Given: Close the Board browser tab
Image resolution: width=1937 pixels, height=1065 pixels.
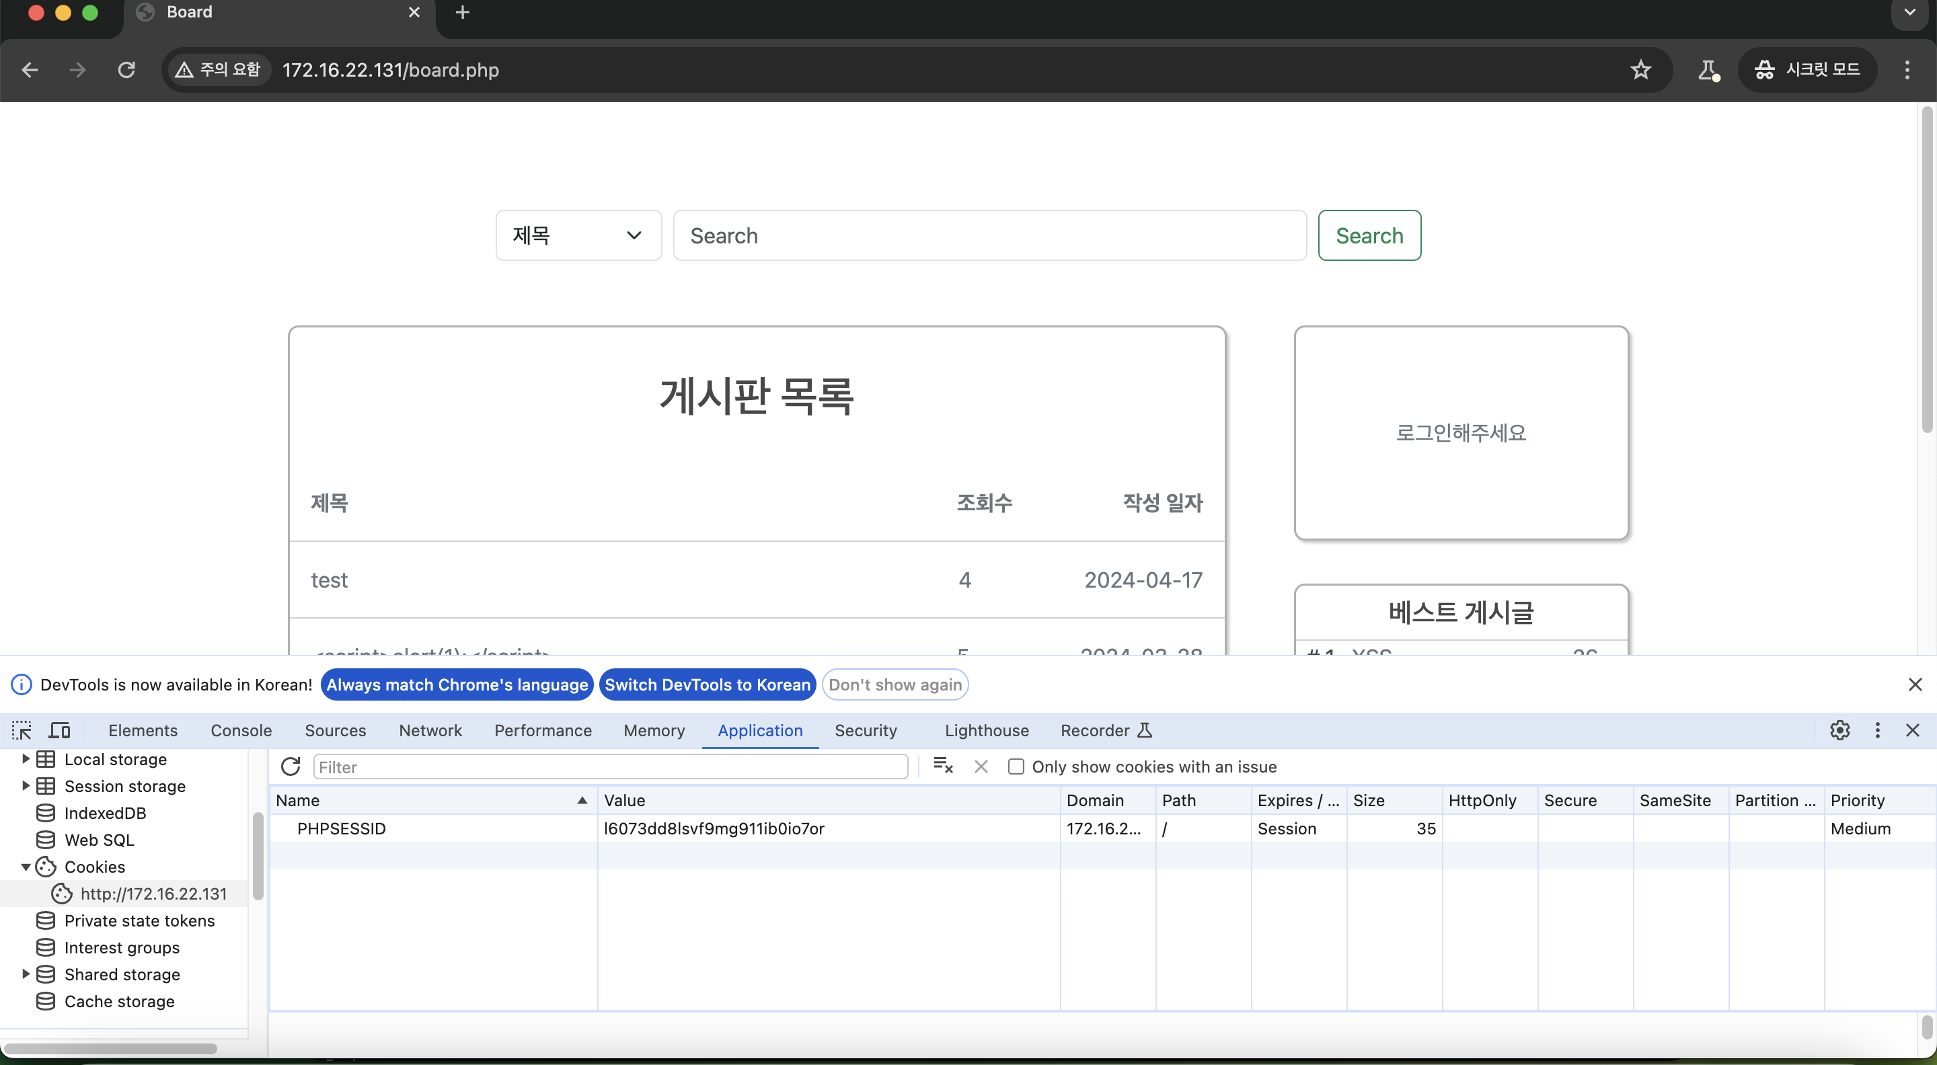Looking at the screenshot, I should (414, 13).
